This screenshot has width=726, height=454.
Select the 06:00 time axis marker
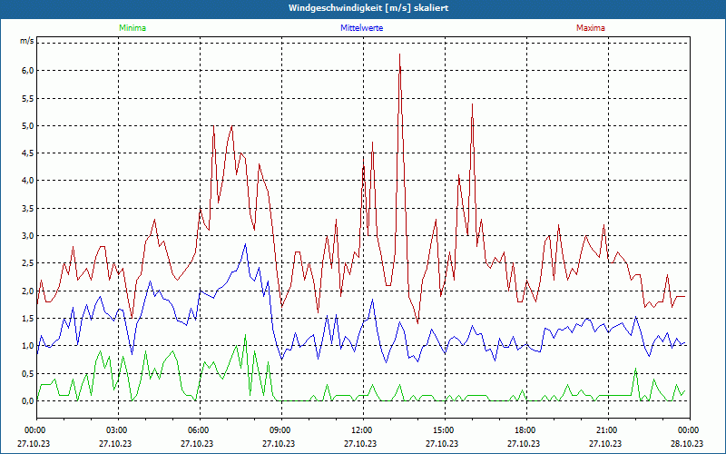[198, 429]
